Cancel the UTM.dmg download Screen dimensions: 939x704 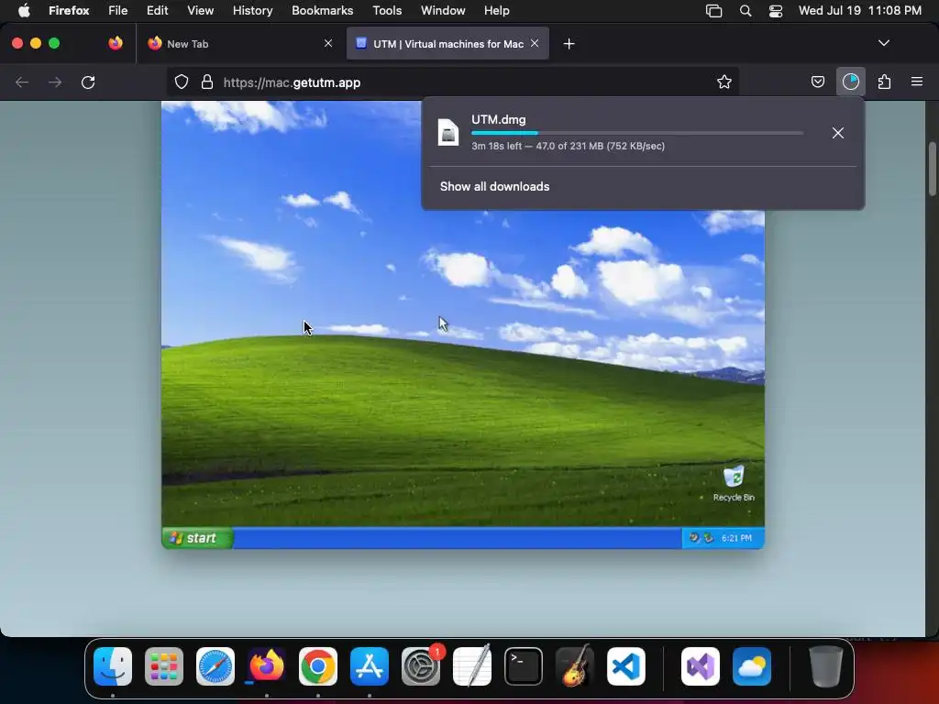coord(838,133)
